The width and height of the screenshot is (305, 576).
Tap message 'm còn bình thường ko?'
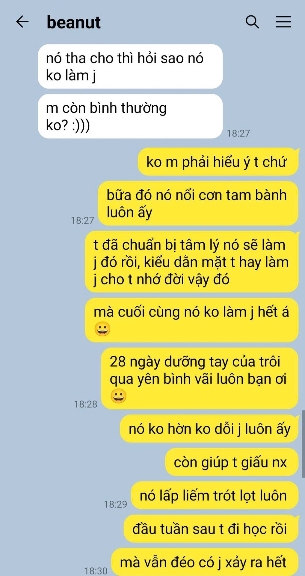(130, 116)
